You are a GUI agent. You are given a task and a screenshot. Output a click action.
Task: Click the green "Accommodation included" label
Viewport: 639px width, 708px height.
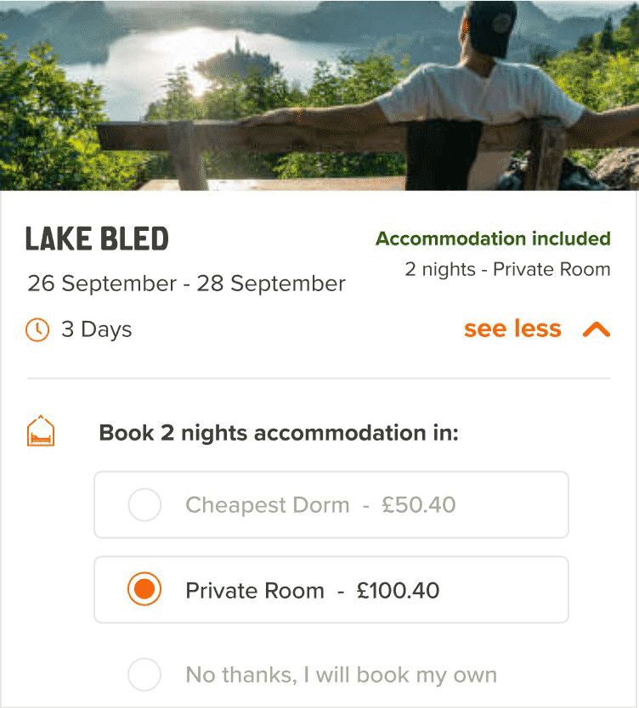[493, 239]
